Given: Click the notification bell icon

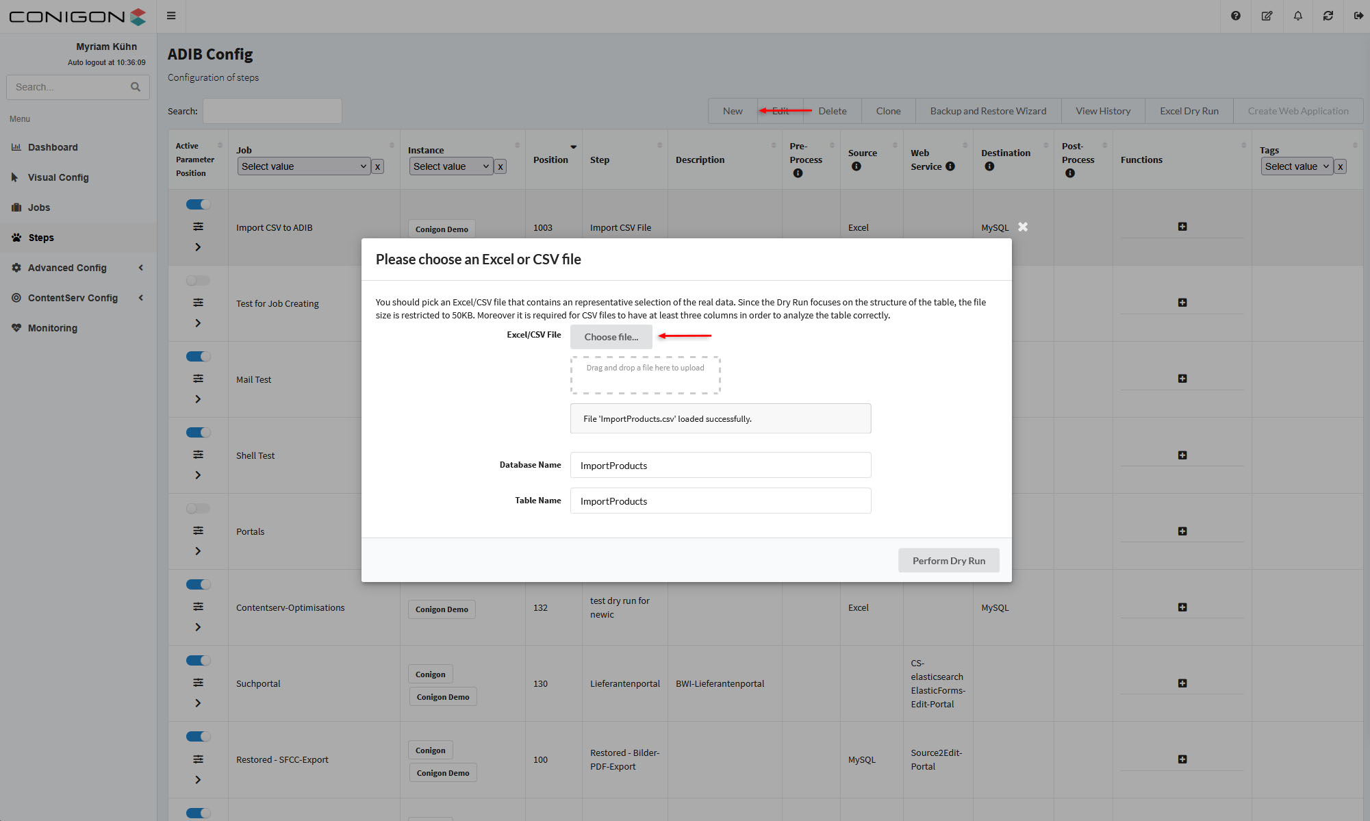Looking at the screenshot, I should [1297, 16].
